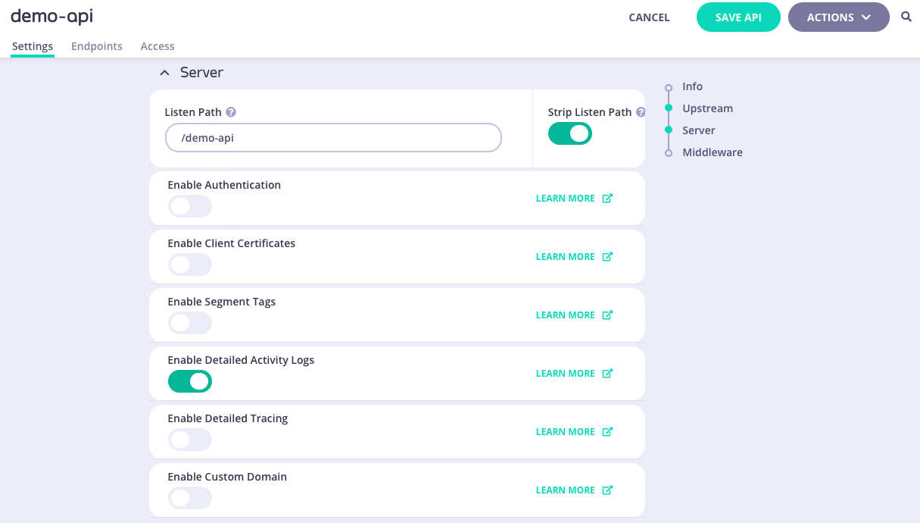Jump to the Upstream section in the sidebar

tap(707, 108)
